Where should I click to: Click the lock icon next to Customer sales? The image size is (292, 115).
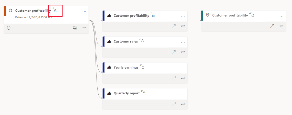pyautogui.click(x=142, y=41)
